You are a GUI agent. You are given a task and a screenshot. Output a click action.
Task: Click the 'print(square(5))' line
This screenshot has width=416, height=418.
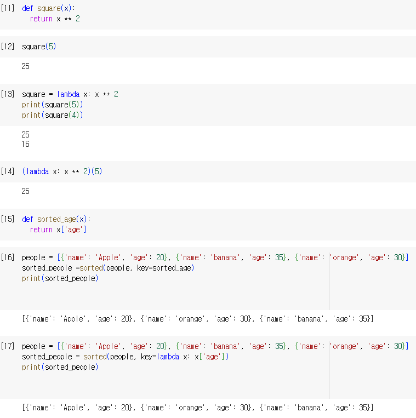pos(53,105)
